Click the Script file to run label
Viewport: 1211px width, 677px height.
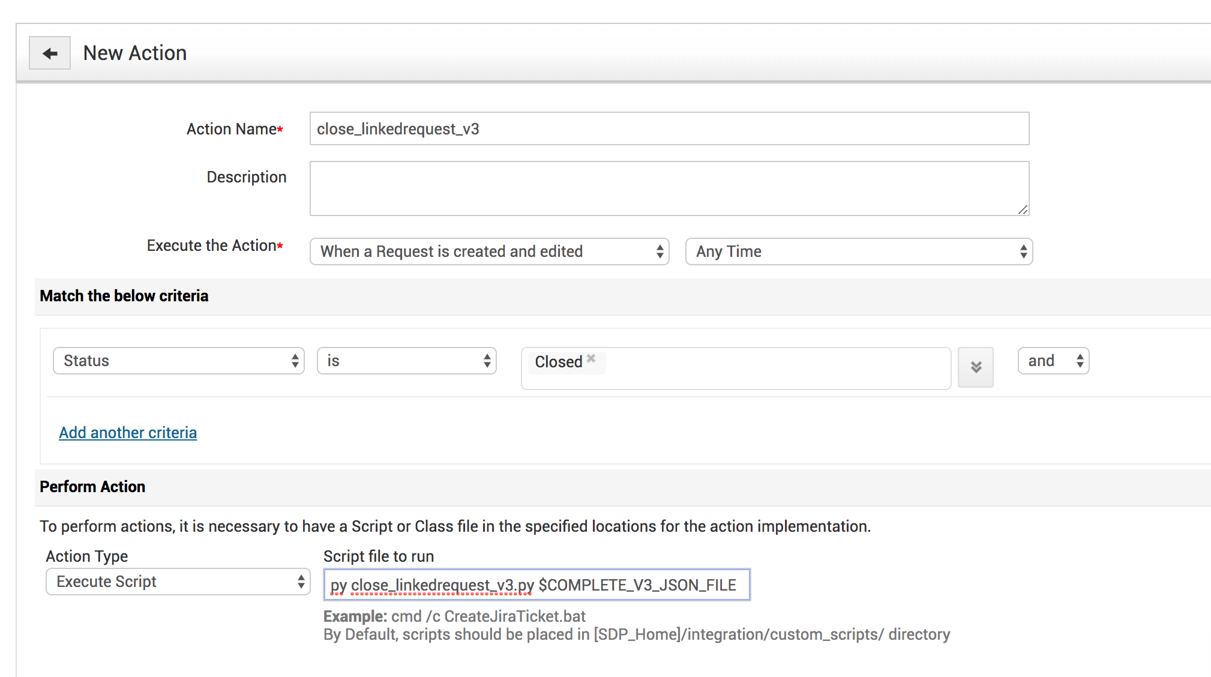click(379, 556)
